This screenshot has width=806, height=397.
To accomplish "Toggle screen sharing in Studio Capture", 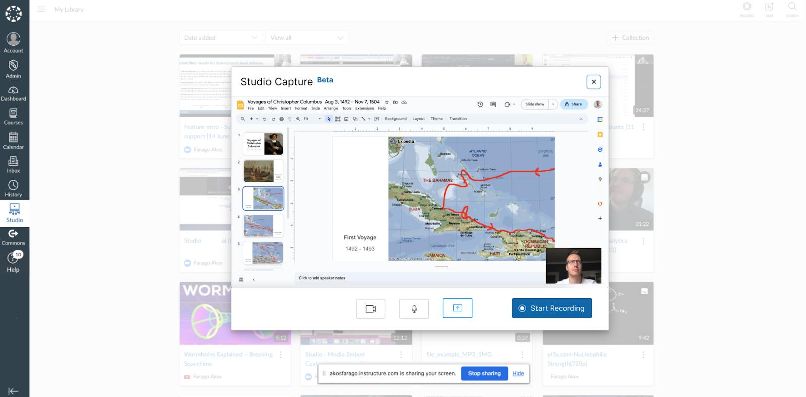I will 457,308.
